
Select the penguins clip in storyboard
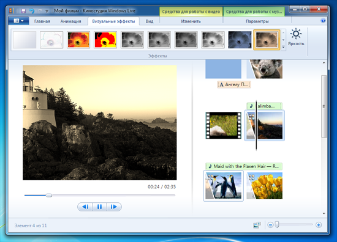(223, 186)
